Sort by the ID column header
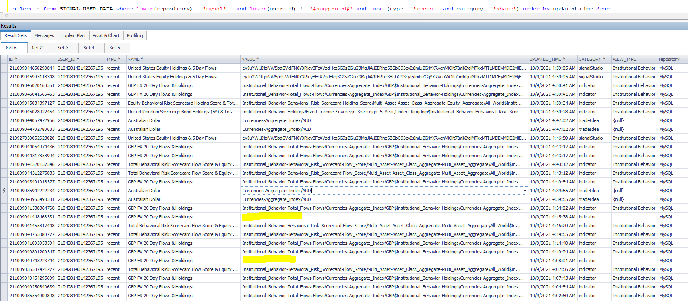Image resolution: width=688 pixels, height=301 pixels. coord(32,59)
